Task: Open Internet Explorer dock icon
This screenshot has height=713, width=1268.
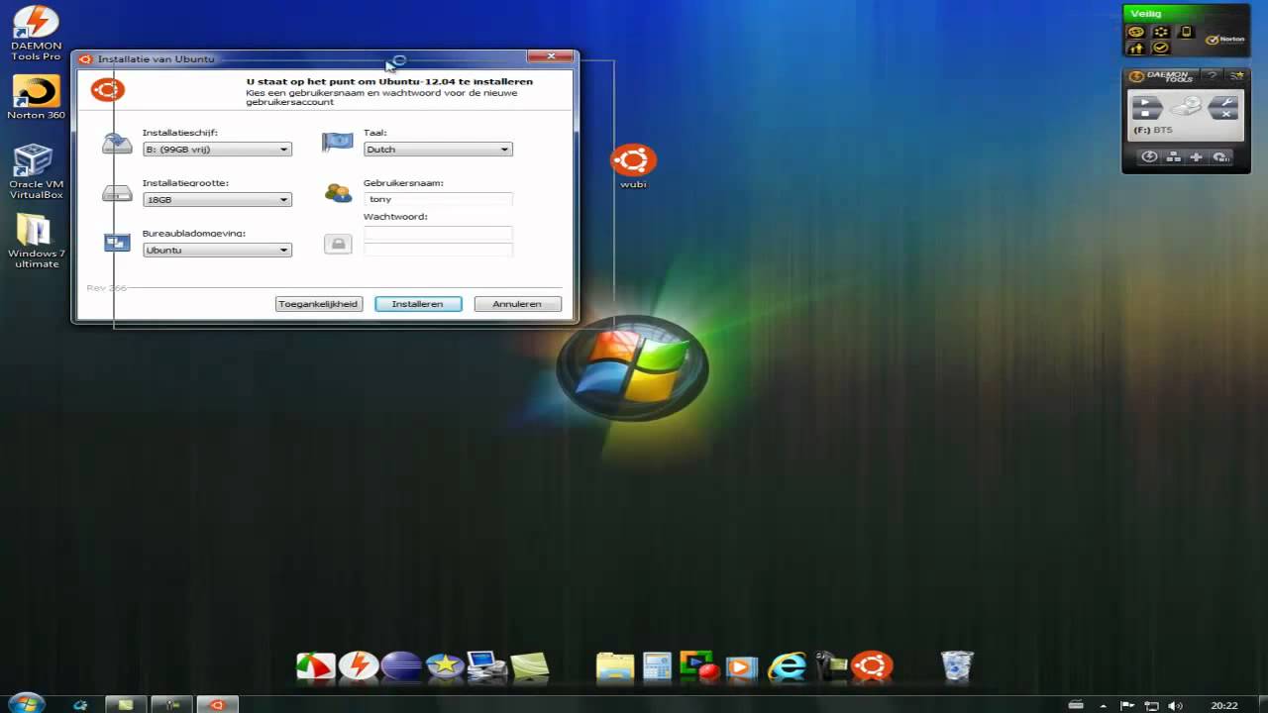Action: [788, 666]
